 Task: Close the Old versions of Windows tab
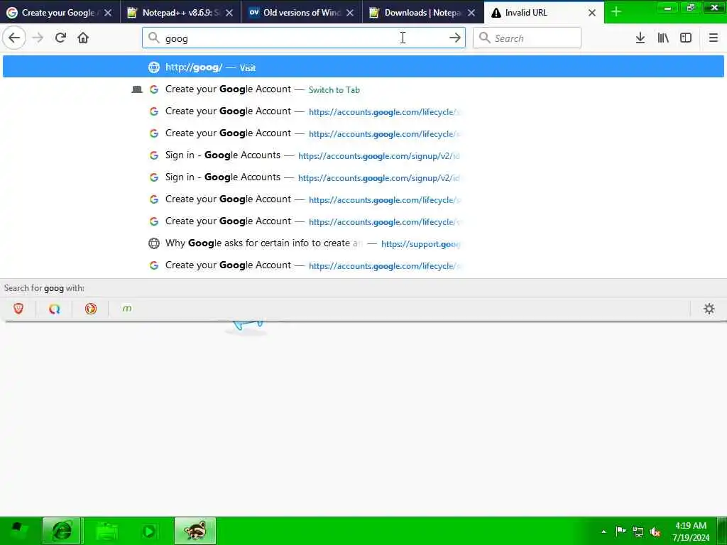coord(350,13)
